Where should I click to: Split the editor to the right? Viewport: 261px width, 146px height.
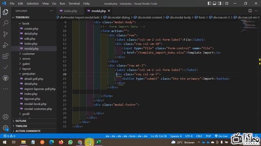pos(250,11)
